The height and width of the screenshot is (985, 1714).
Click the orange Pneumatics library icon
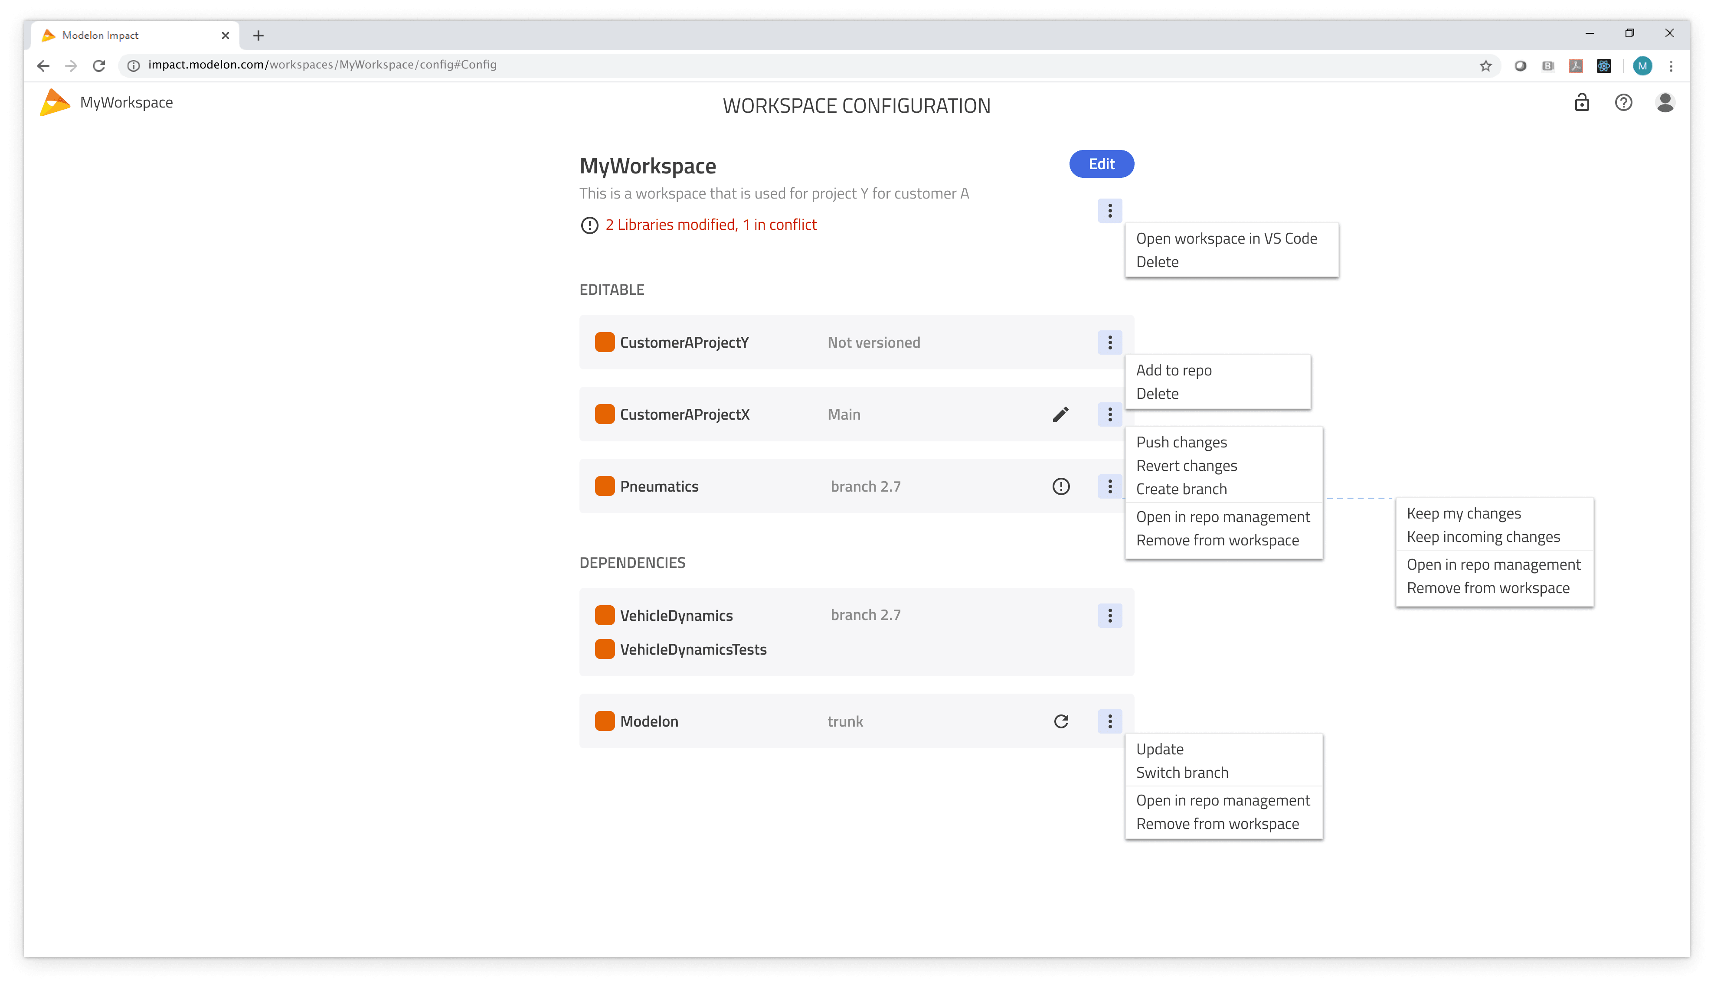604,486
